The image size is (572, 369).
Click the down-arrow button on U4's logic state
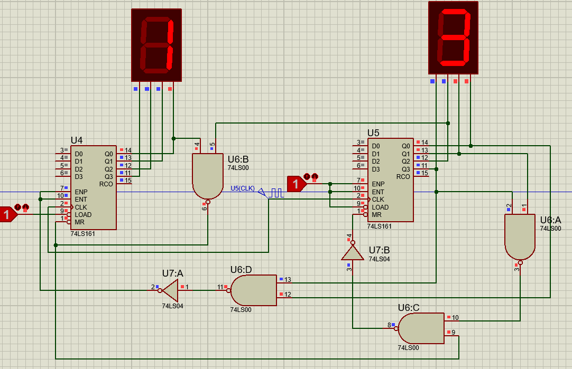click(25, 207)
